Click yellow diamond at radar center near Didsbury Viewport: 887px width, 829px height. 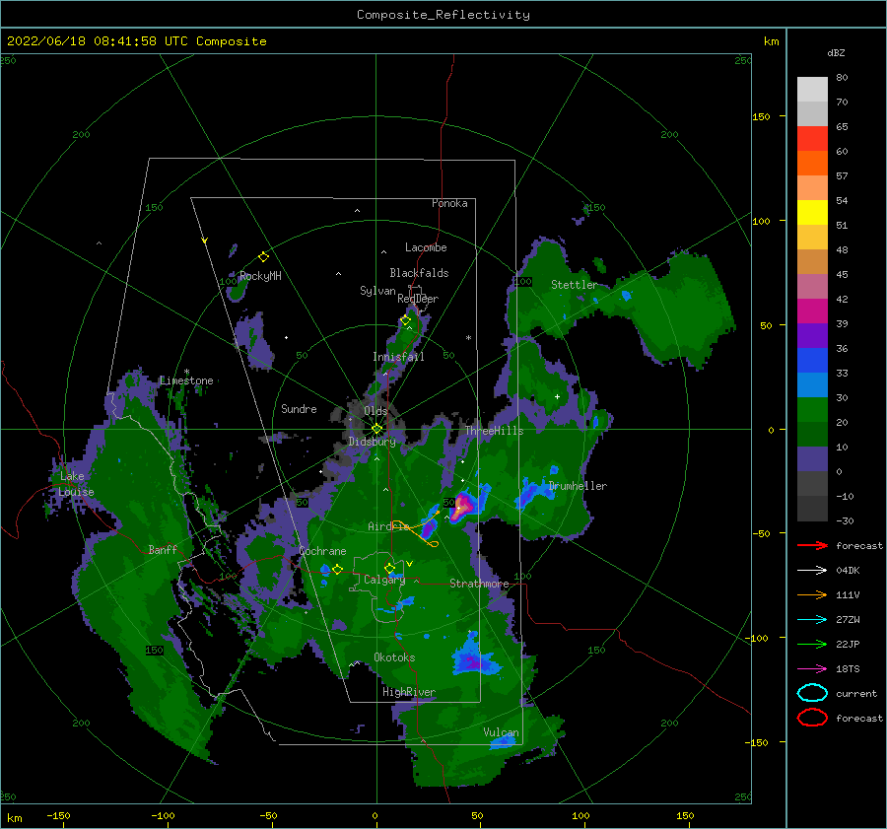point(376,429)
